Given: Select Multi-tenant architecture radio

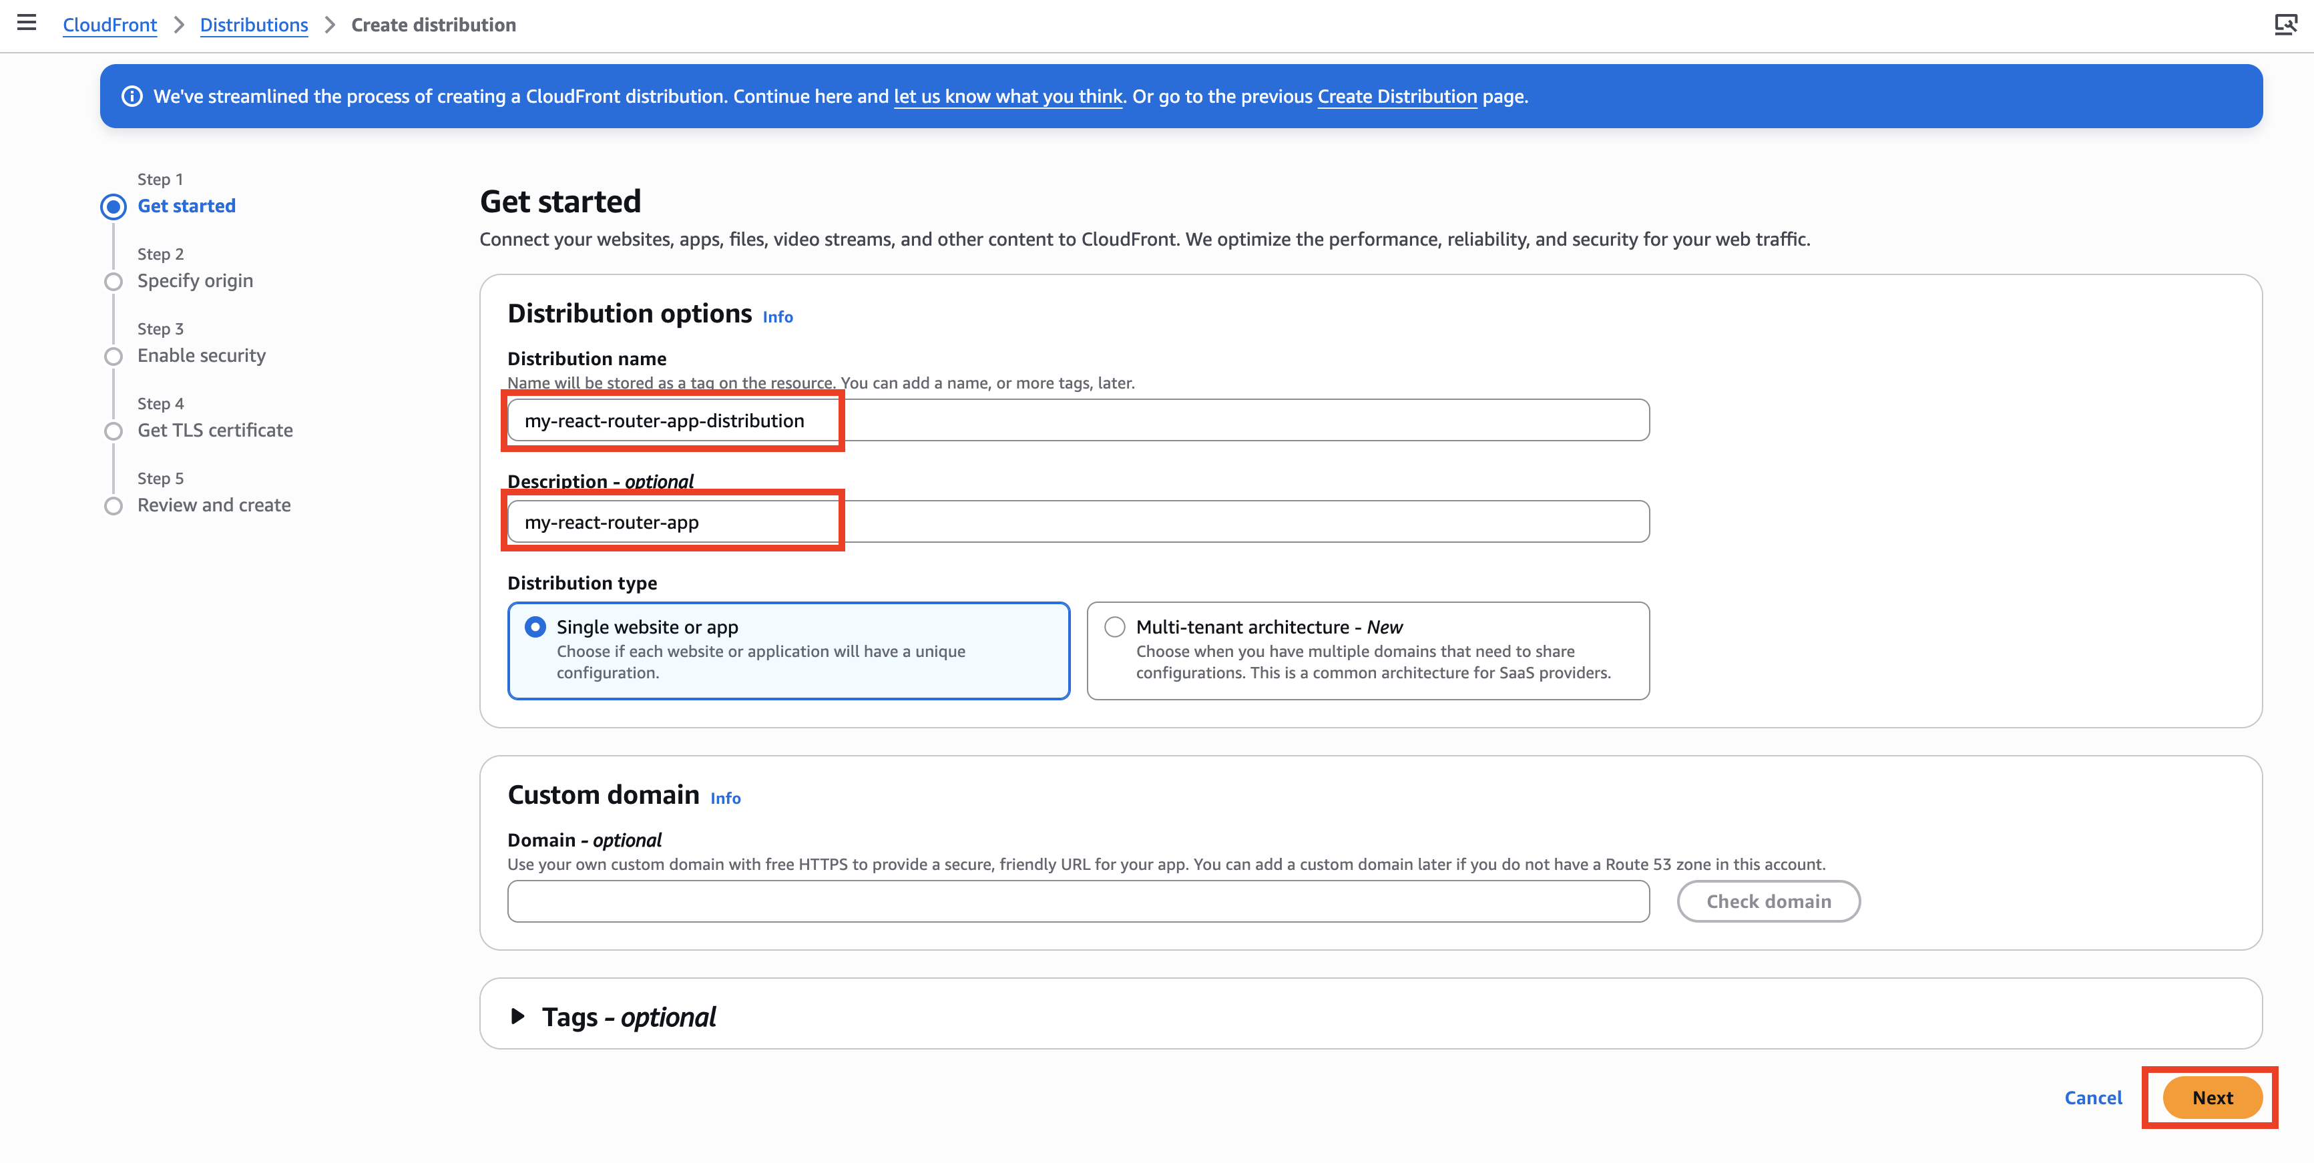Looking at the screenshot, I should [1115, 627].
